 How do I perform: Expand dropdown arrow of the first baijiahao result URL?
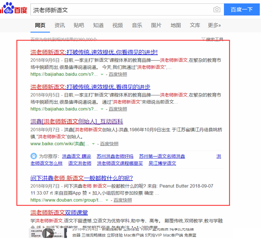(x=102, y=75)
